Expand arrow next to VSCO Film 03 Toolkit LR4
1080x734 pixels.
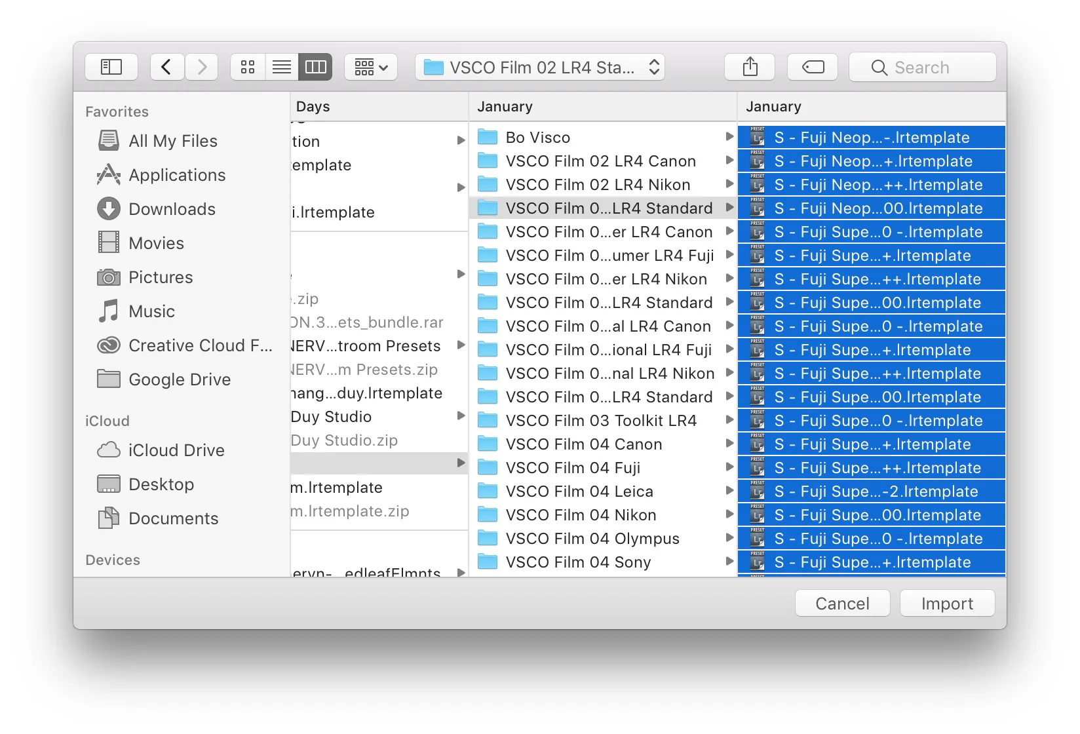(x=729, y=420)
